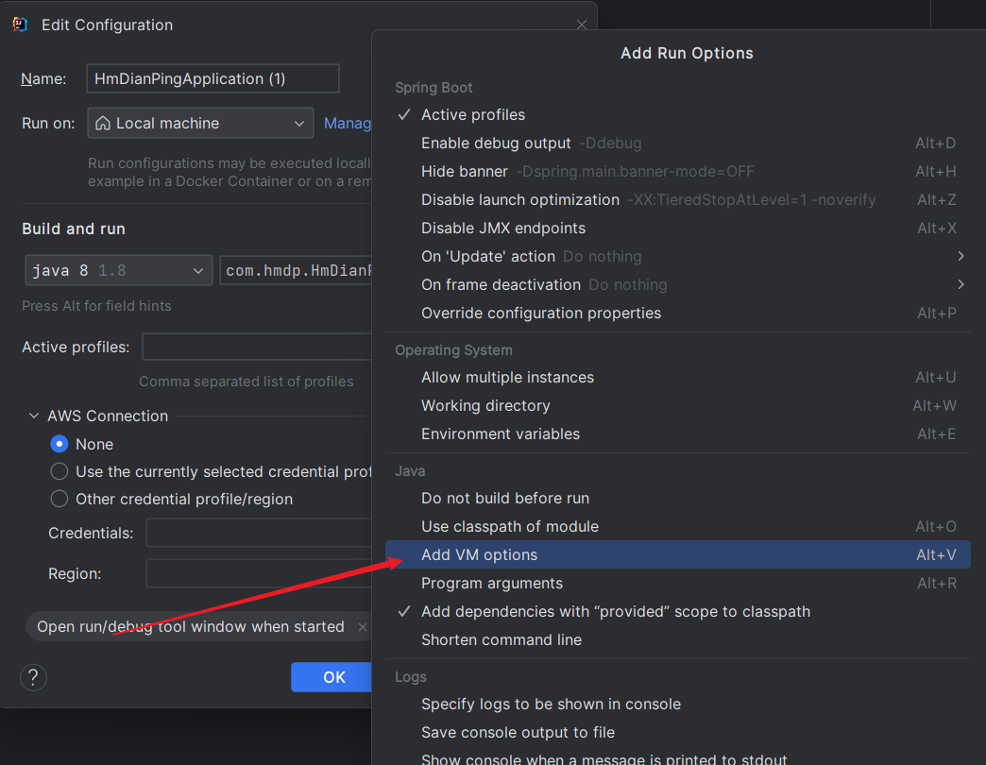Select Hide banner option
This screenshot has height=765, width=986.
678,172
